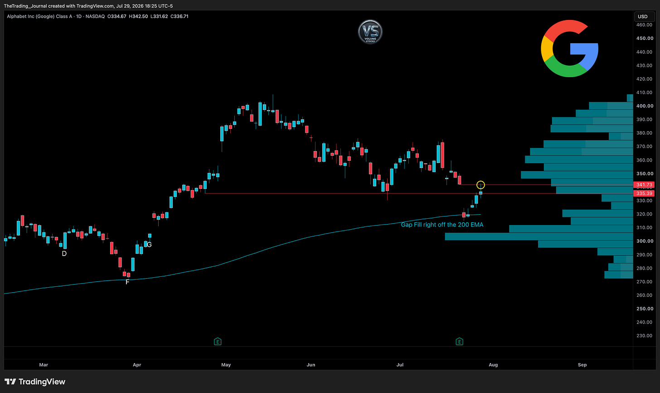Viewport: 660px width, 393px height.
Task: Click the open value O334.67
Action: (117, 16)
